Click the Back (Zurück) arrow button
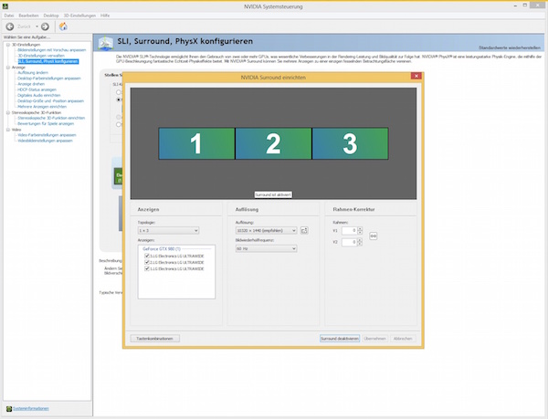 tap(10, 26)
